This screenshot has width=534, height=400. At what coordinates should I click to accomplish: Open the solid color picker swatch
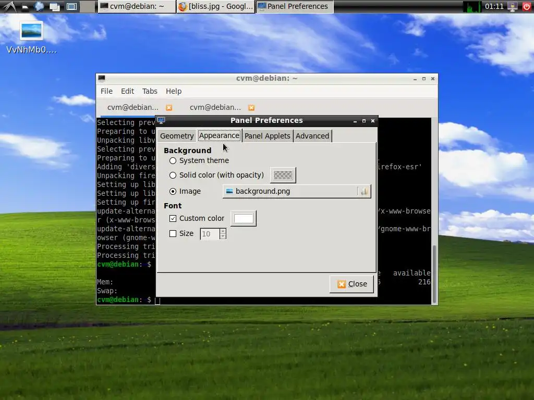pyautogui.click(x=283, y=175)
